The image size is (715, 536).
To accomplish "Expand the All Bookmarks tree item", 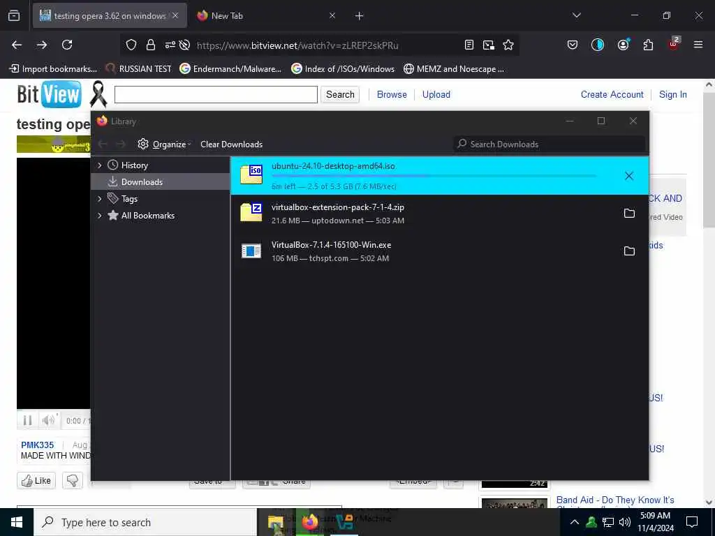I will coord(99,216).
